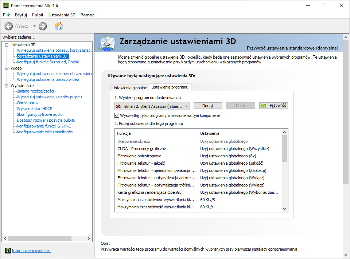Select 'Wyreguluj ustawienia obrazu, korzystając' tree item
Screen dimensions: 350x259
54,50
